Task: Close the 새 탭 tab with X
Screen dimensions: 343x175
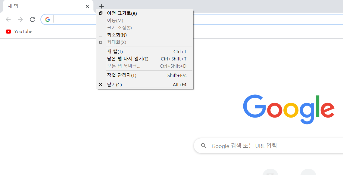Action: click(x=87, y=6)
